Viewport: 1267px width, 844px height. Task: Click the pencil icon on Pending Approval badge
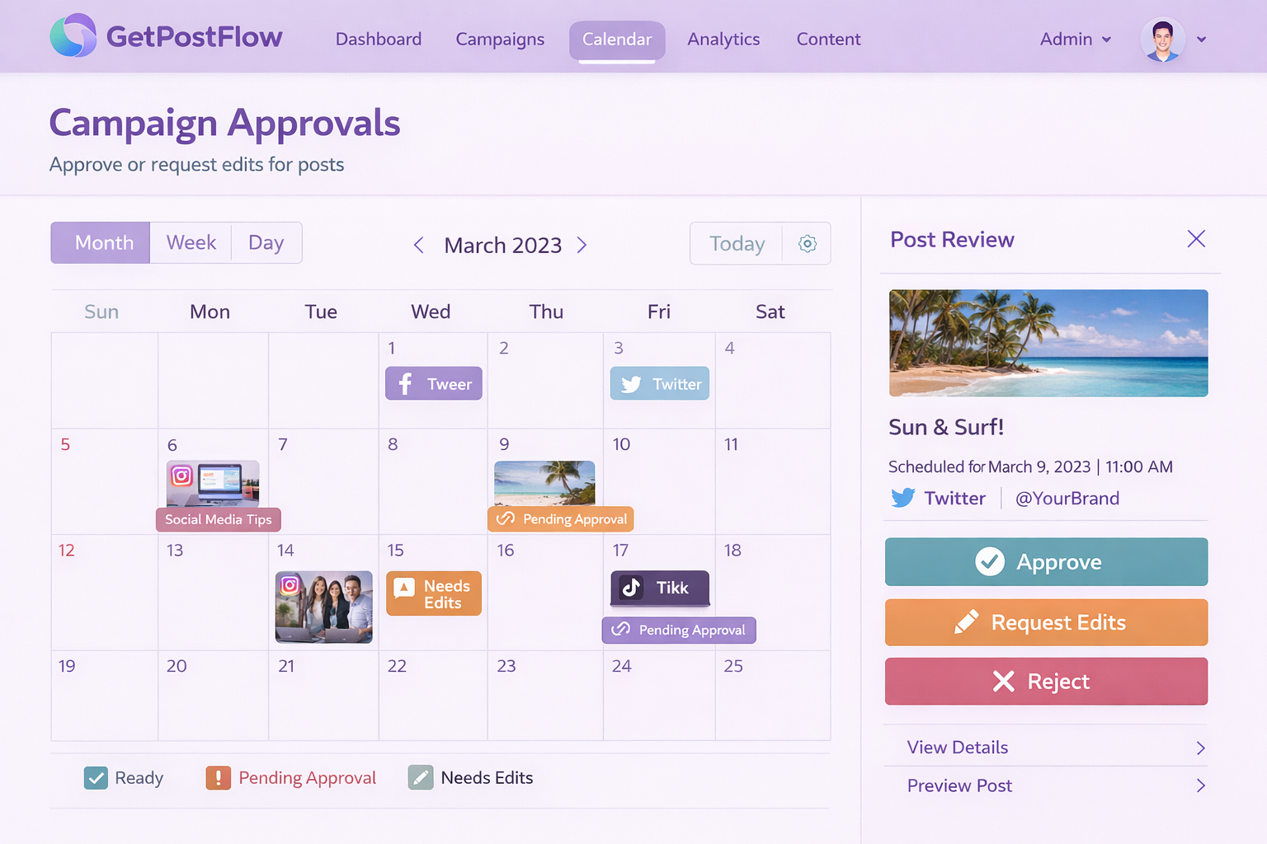point(504,518)
